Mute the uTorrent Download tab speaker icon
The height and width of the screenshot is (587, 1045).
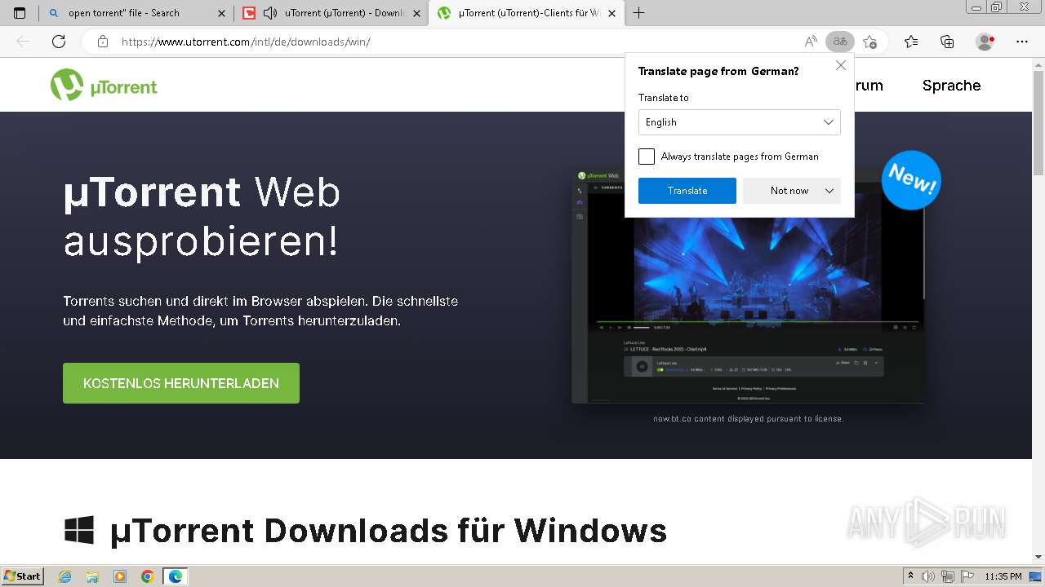point(270,13)
